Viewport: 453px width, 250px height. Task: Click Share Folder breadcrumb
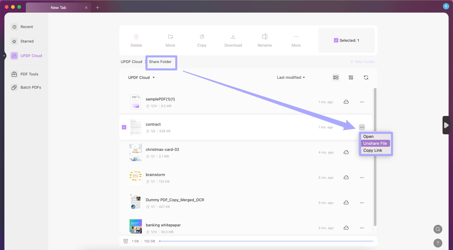[160, 62]
